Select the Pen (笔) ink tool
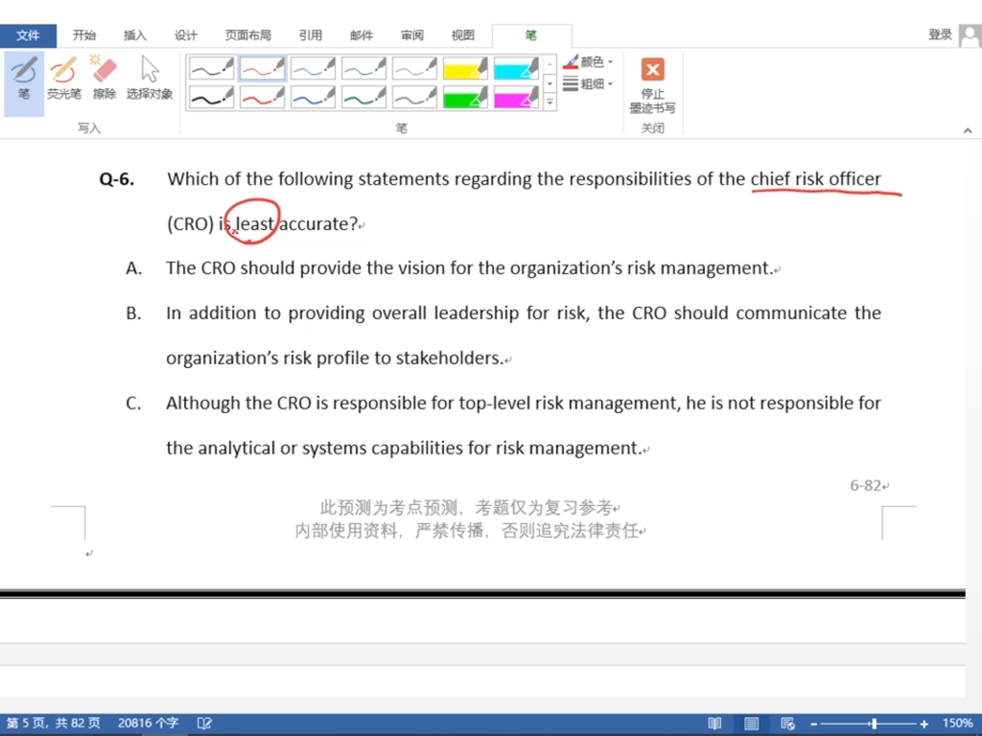 click(x=24, y=79)
